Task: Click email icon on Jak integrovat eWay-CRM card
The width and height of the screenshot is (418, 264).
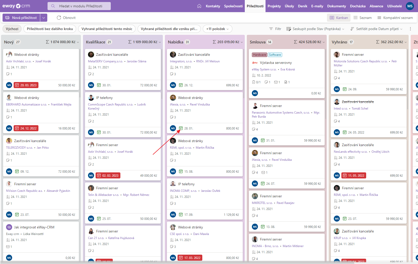Action: [x=8, y=247]
